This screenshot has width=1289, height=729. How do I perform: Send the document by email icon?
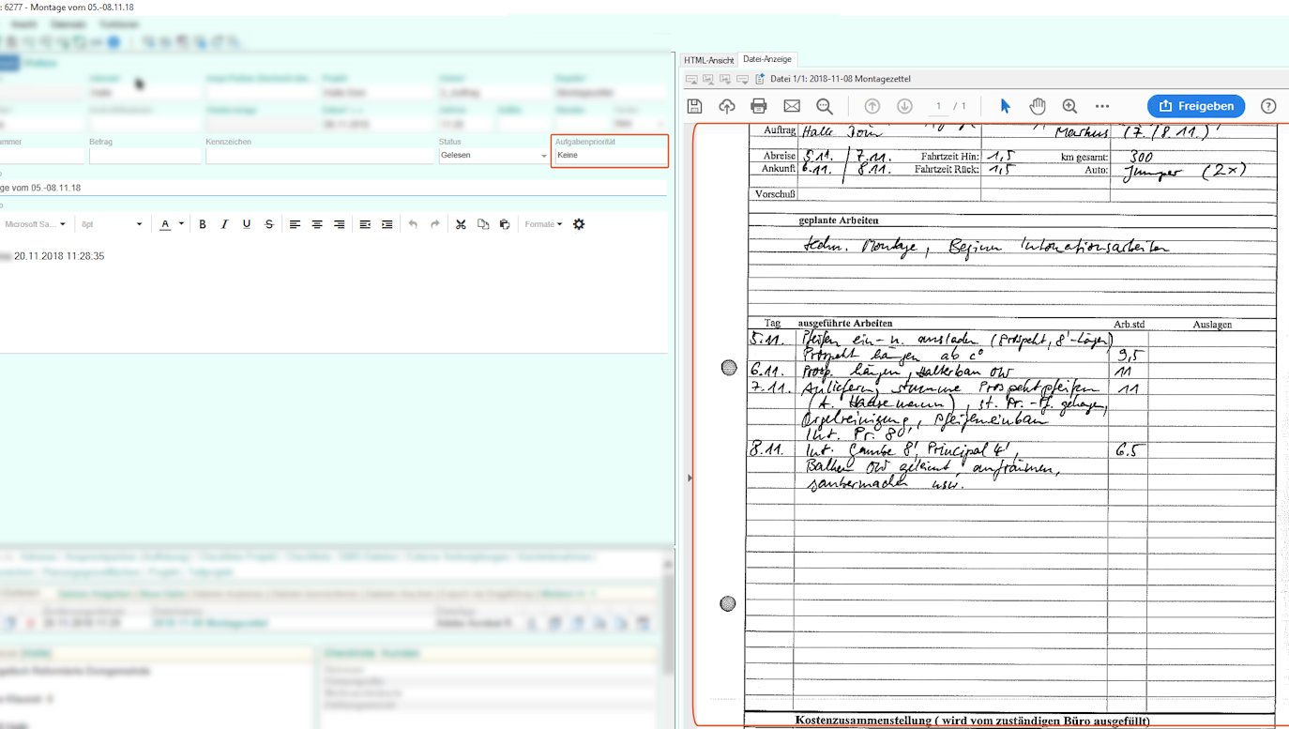click(x=792, y=106)
